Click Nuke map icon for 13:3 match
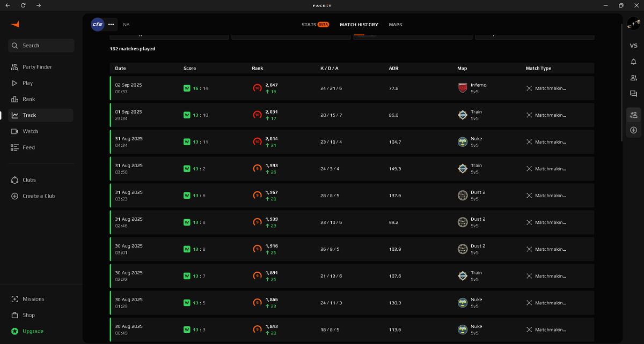The height and width of the screenshot is (344, 644). pyautogui.click(x=463, y=329)
